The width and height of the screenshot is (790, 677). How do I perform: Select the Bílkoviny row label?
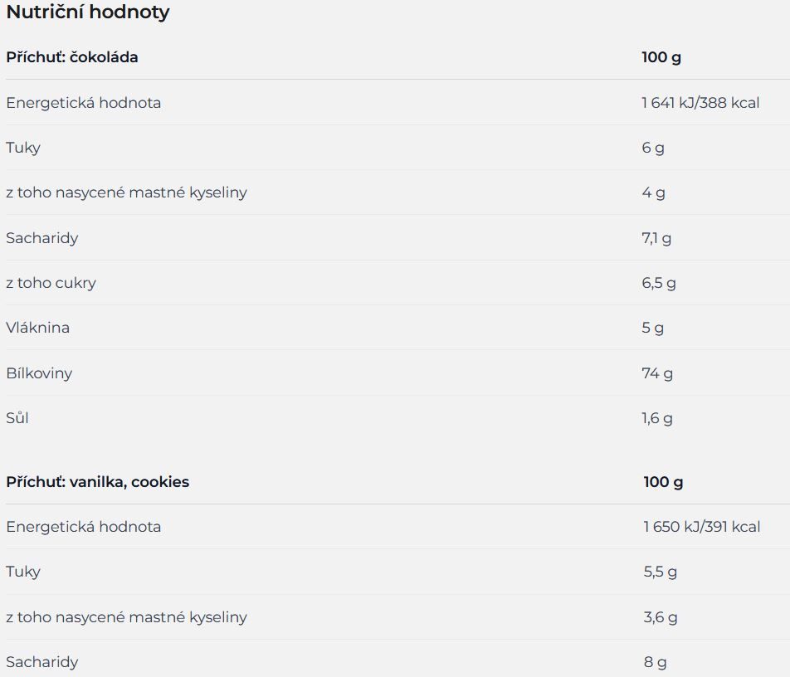tap(39, 373)
